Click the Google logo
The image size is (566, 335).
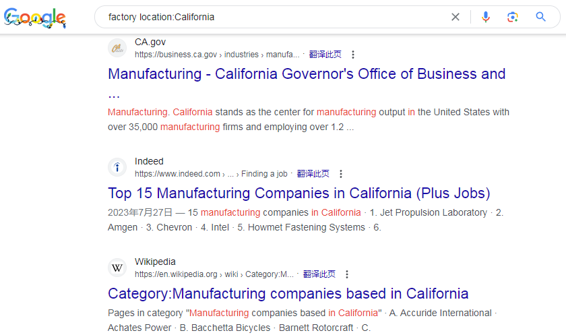34,18
